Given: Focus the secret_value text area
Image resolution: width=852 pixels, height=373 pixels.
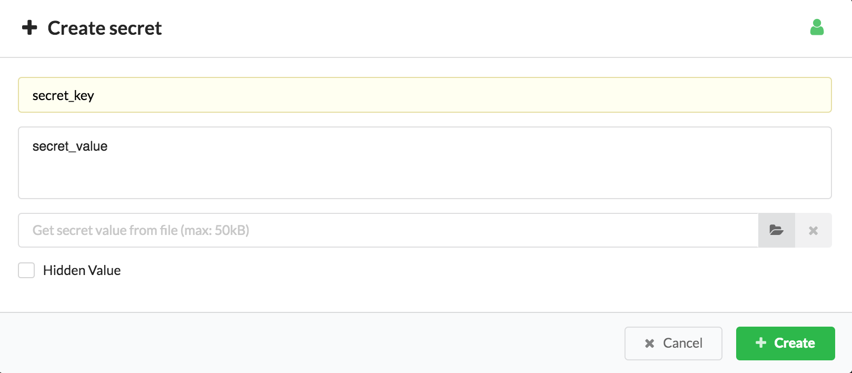Looking at the screenshot, I should pyautogui.click(x=425, y=163).
